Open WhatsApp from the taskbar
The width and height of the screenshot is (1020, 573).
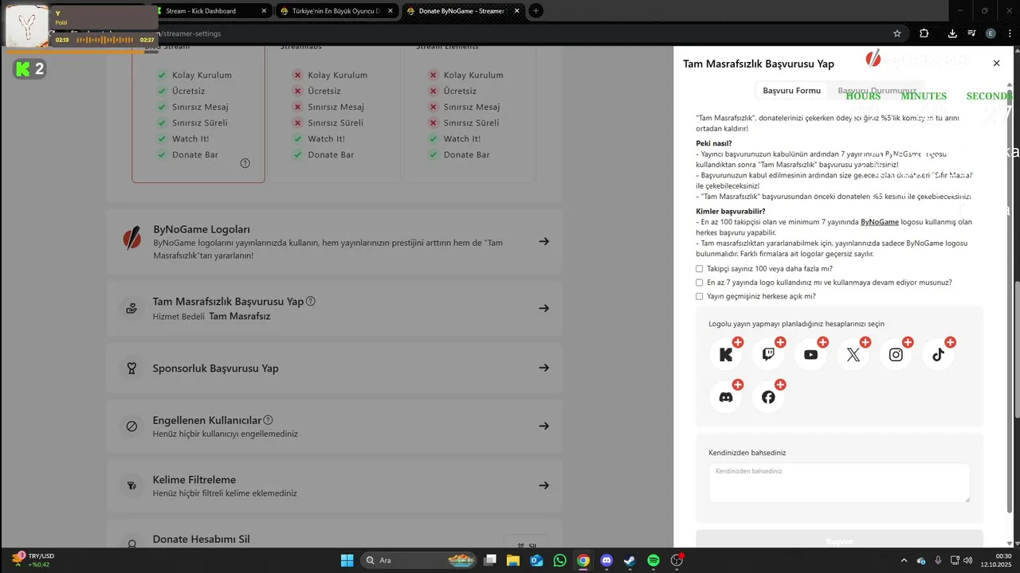559,560
